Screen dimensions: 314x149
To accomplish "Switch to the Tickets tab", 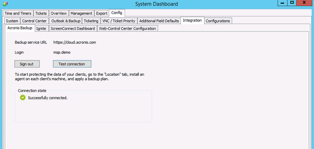I will [41, 13].
